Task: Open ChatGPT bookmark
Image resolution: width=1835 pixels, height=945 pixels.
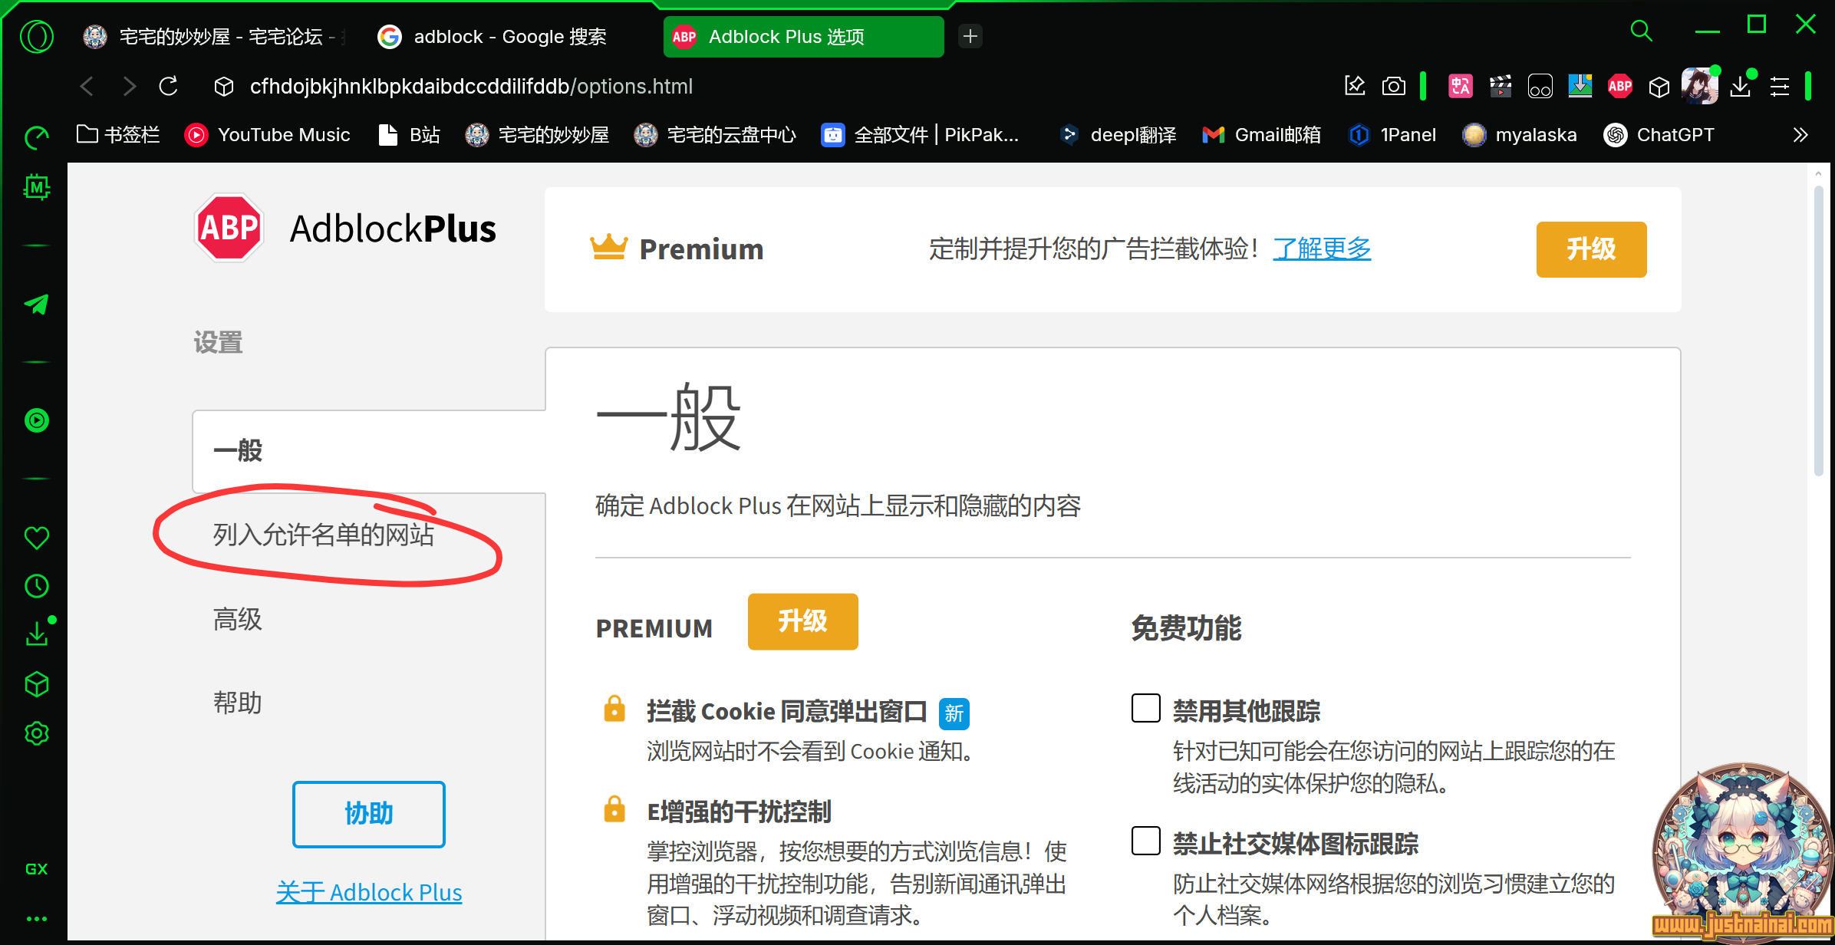Action: tap(1659, 135)
